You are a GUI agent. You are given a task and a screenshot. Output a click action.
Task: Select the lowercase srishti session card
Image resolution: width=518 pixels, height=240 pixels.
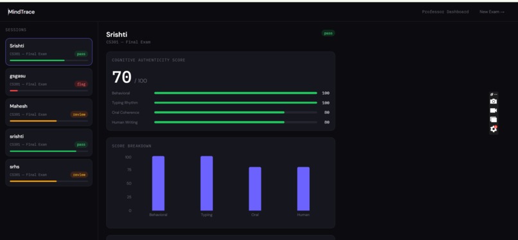point(49,142)
